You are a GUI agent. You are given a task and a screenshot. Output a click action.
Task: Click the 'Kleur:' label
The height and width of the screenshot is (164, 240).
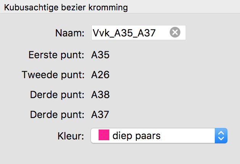click(x=71, y=136)
